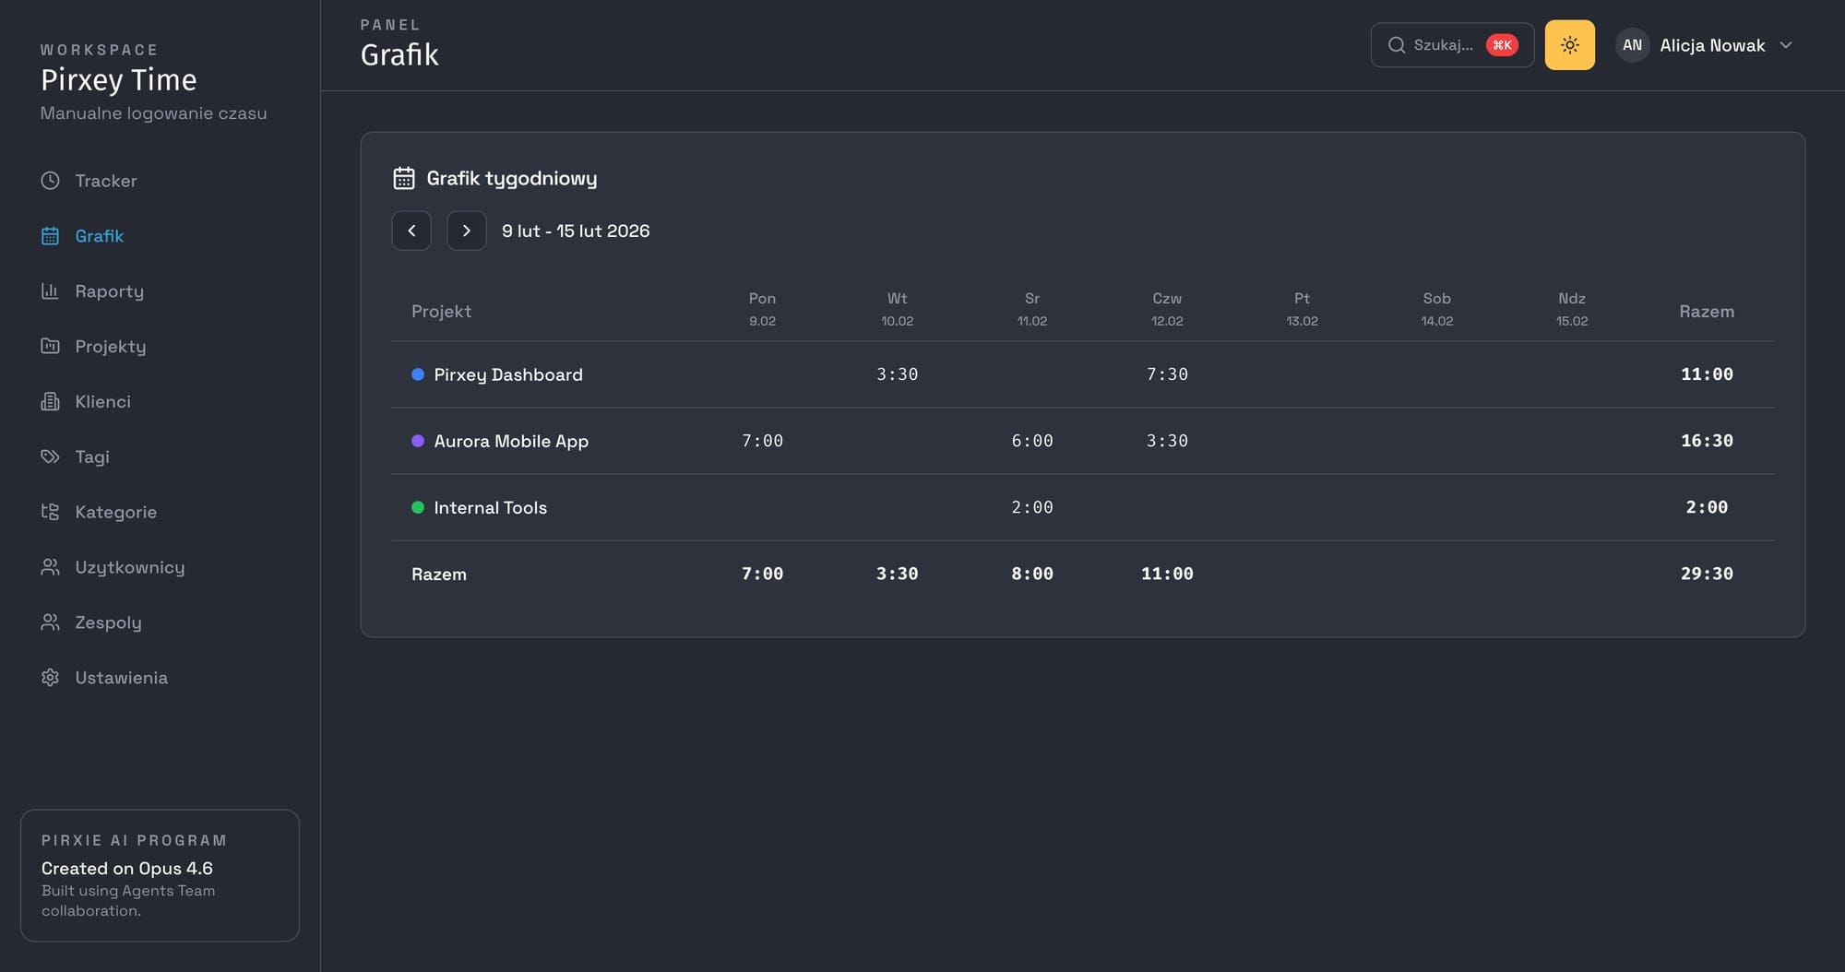Image resolution: width=1845 pixels, height=972 pixels.
Task: Click the Grafik tygodniowy heading
Action: 512,178
